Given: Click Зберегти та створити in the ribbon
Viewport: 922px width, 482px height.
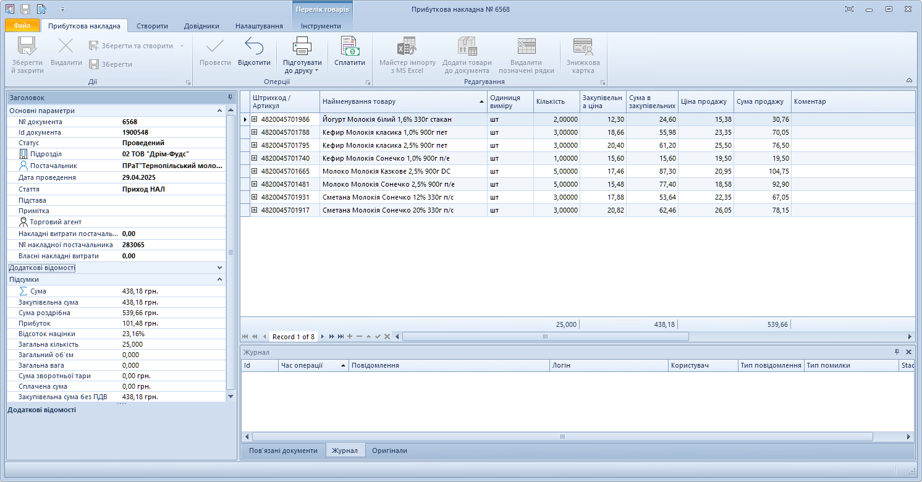Looking at the screenshot, I should click(x=132, y=46).
